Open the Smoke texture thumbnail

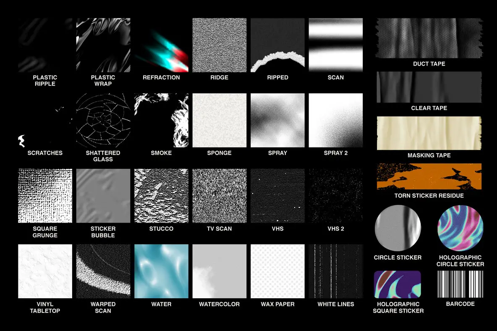coord(161,121)
